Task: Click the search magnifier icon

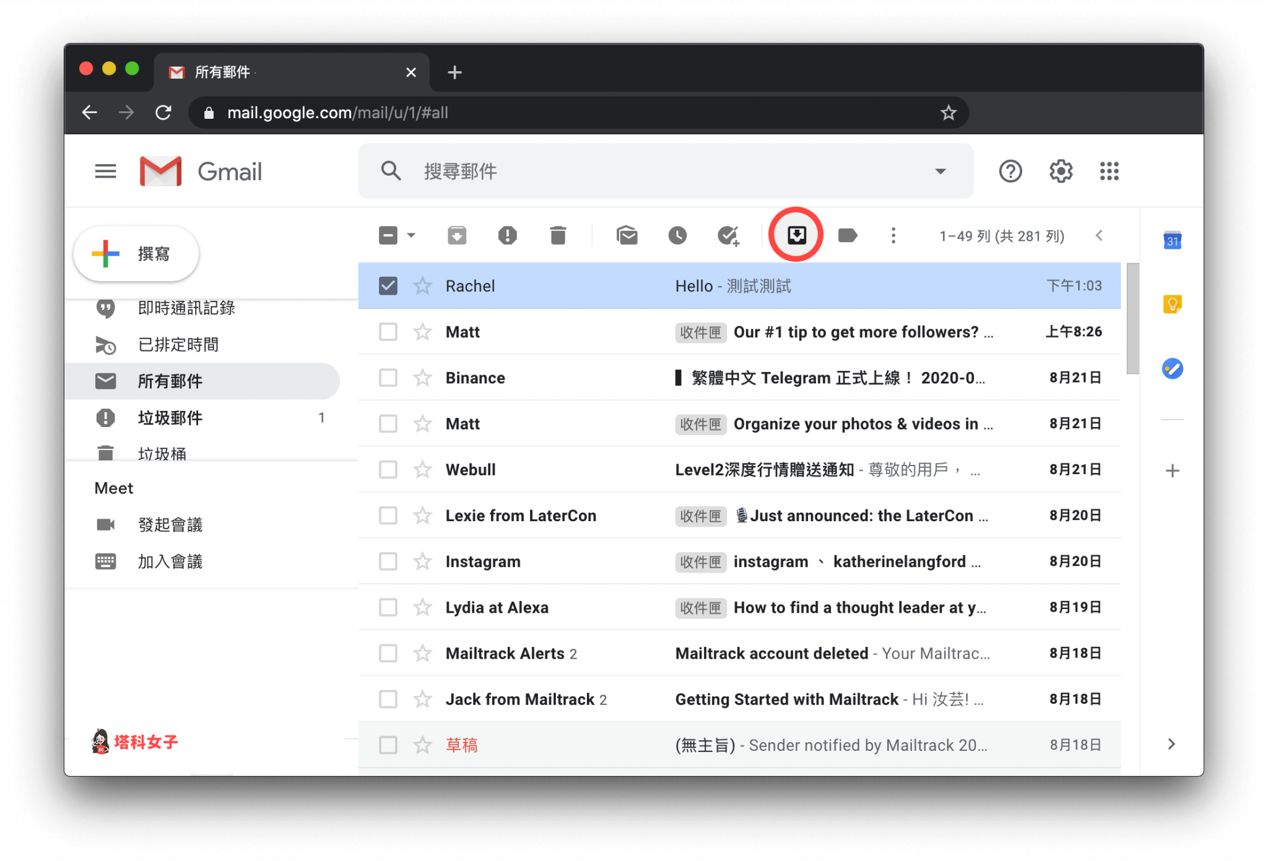Action: 391,171
